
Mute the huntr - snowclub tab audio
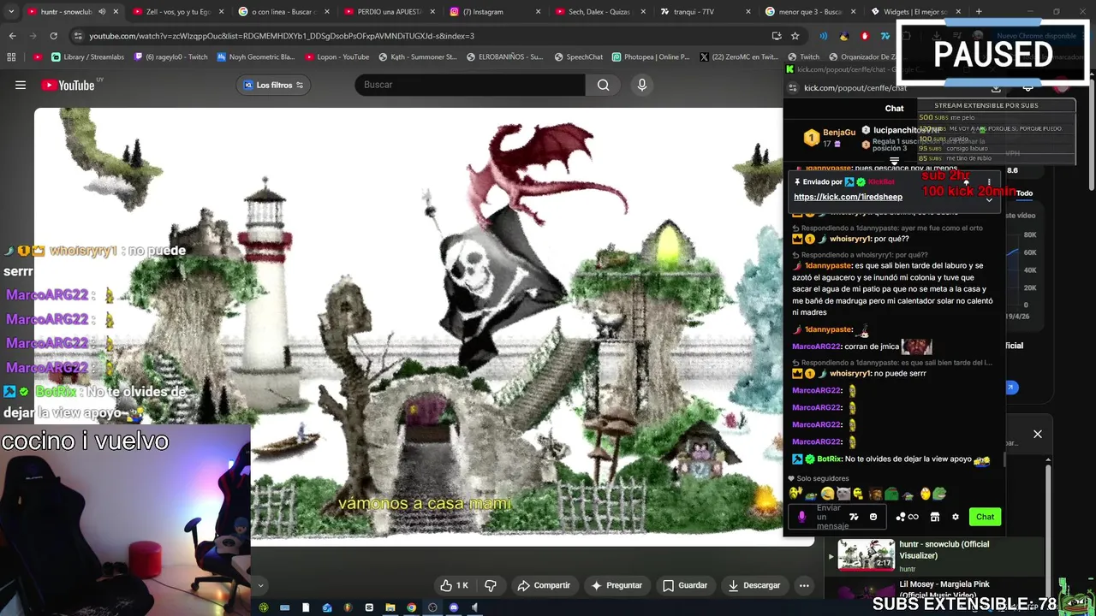[102, 12]
